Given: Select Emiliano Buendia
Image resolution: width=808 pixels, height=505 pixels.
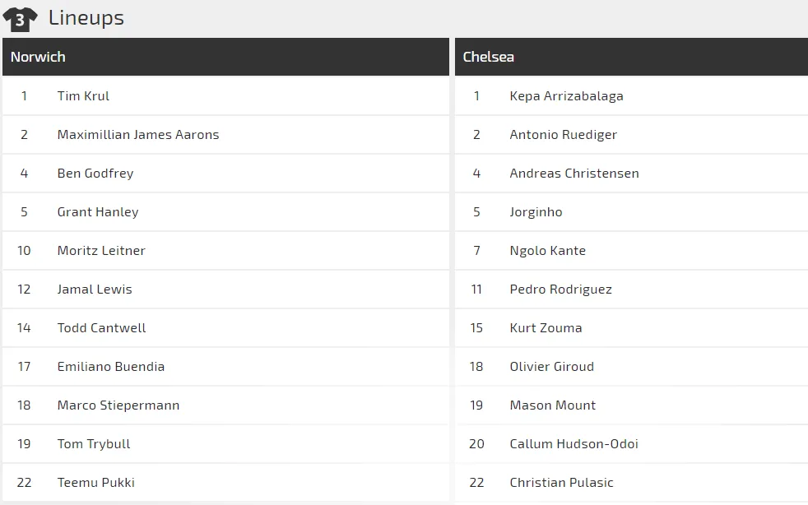Looking at the screenshot, I should click(x=111, y=367).
